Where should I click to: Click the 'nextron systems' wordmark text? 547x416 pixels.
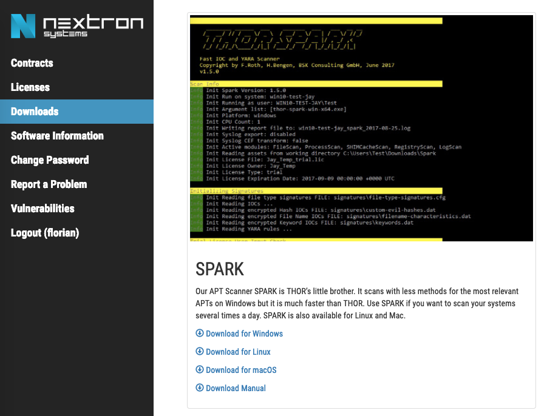93,26
